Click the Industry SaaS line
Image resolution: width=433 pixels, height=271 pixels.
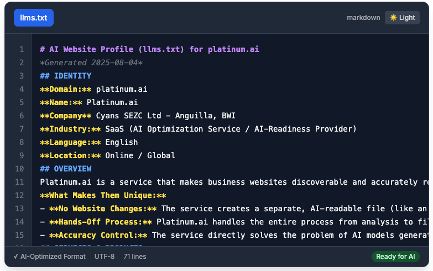coord(198,129)
